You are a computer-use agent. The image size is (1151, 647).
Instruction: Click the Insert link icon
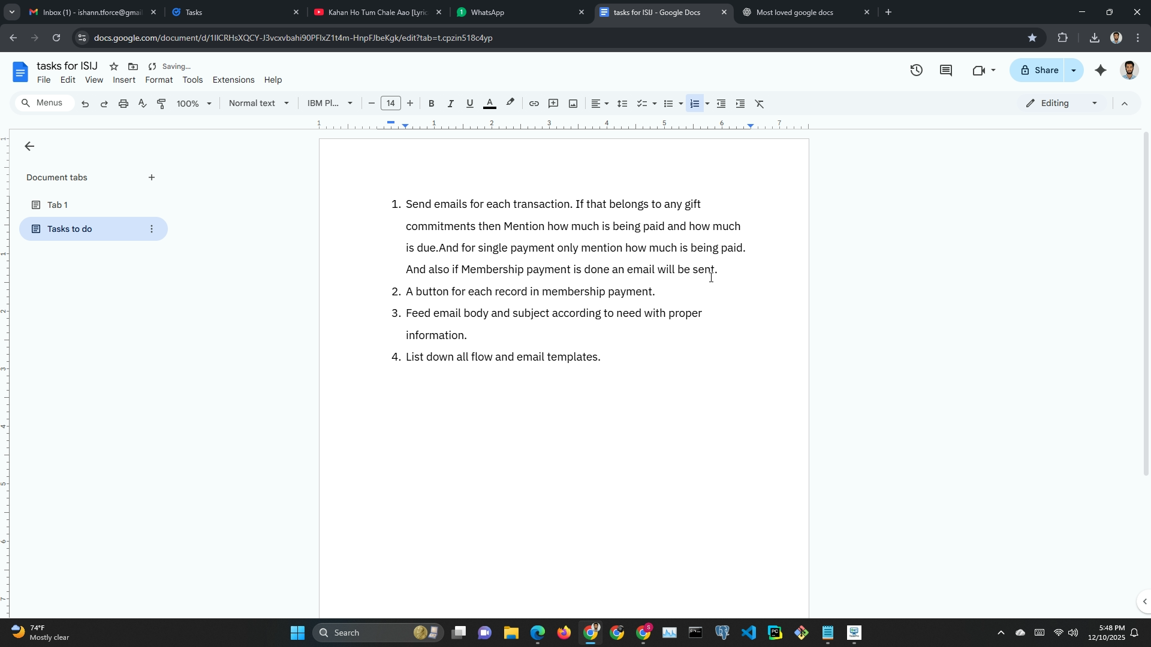click(x=534, y=104)
